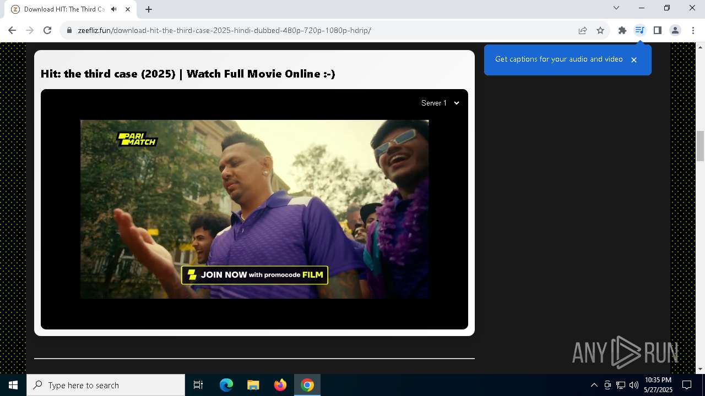705x396 pixels.
Task: Reload the current page
Action: point(47,30)
